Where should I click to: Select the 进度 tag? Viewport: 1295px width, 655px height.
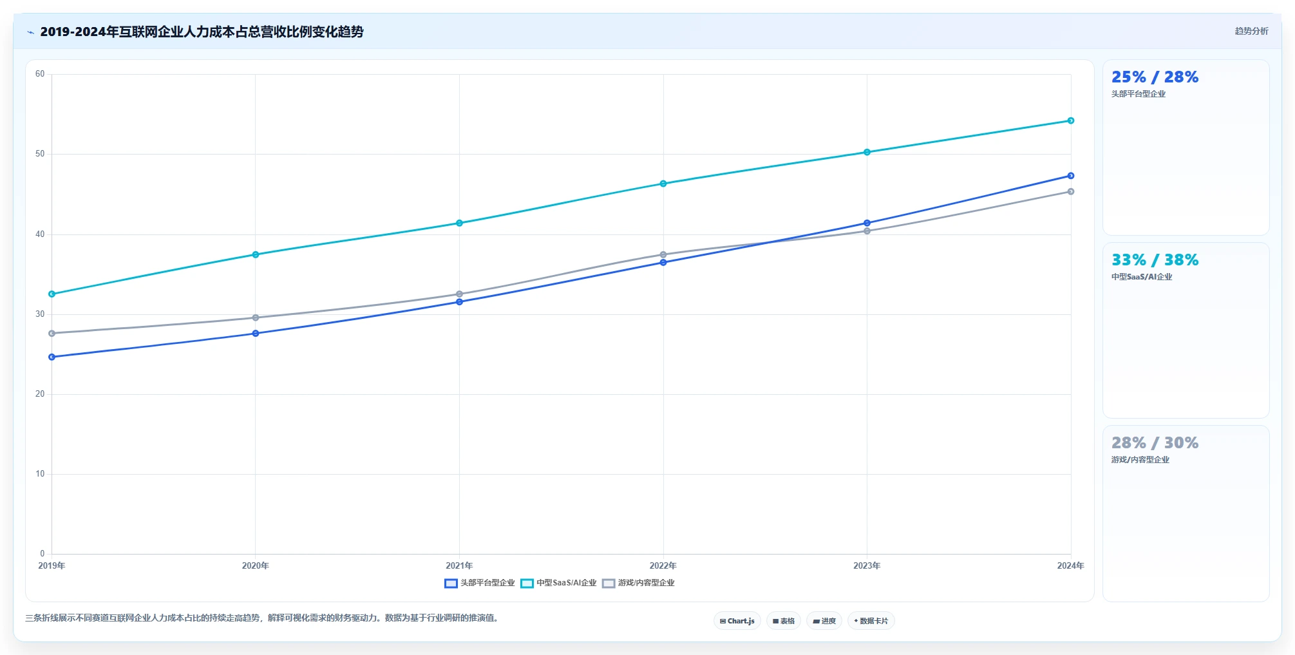coord(824,621)
